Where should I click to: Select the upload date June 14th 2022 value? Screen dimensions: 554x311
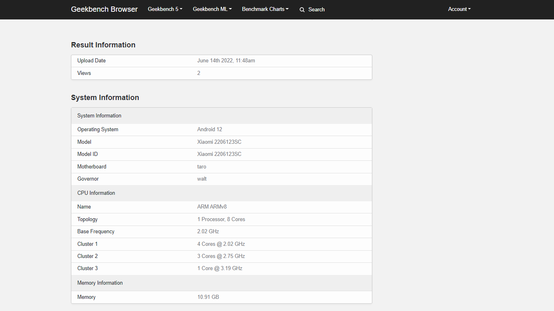click(226, 61)
